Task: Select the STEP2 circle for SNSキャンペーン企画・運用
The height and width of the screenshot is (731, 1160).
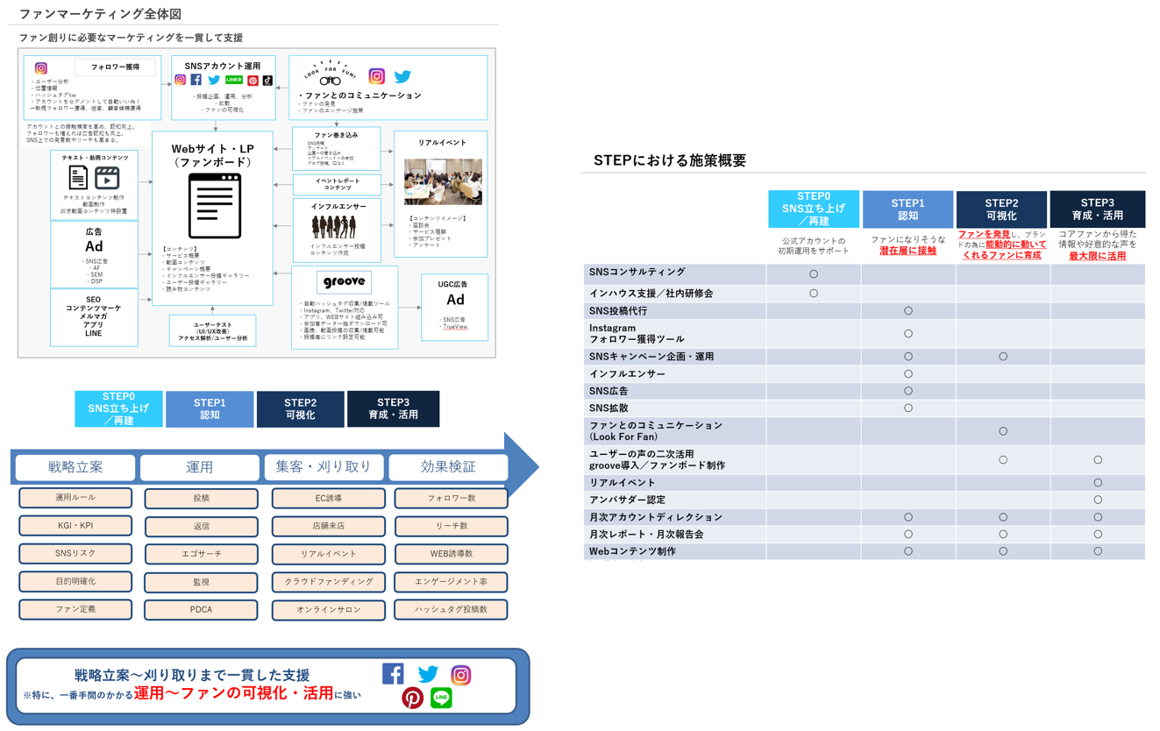Action: click(x=1003, y=357)
